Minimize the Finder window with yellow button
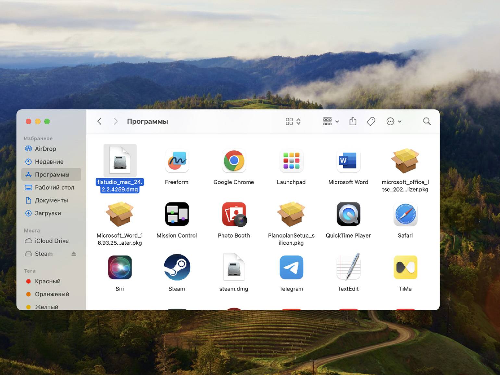This screenshot has height=375, width=500. (x=38, y=121)
